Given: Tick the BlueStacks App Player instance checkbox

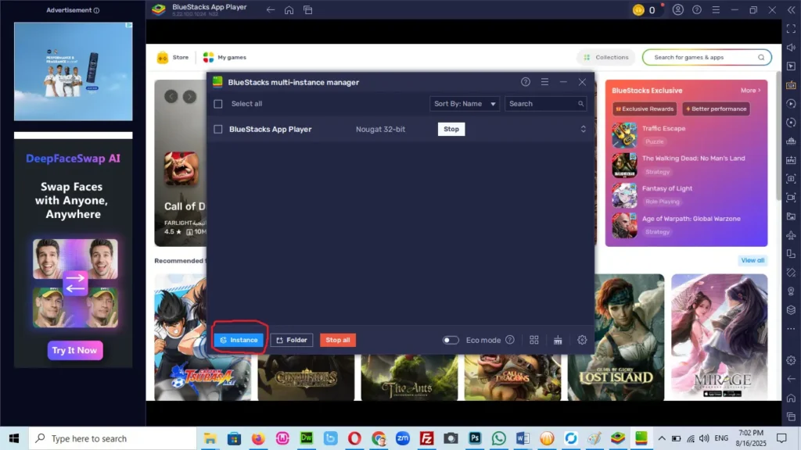Looking at the screenshot, I should [x=218, y=129].
